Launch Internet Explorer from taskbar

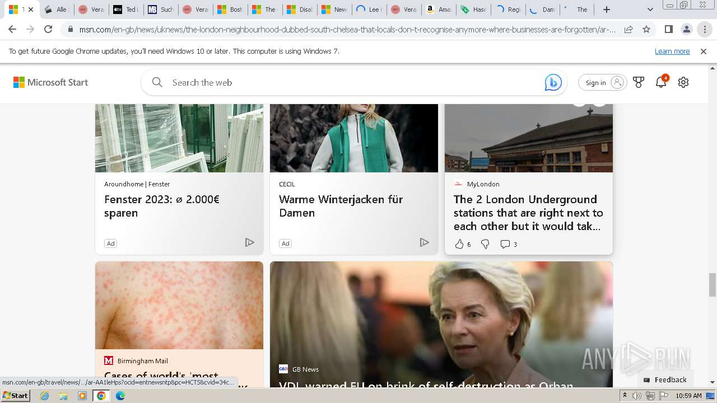point(44,396)
